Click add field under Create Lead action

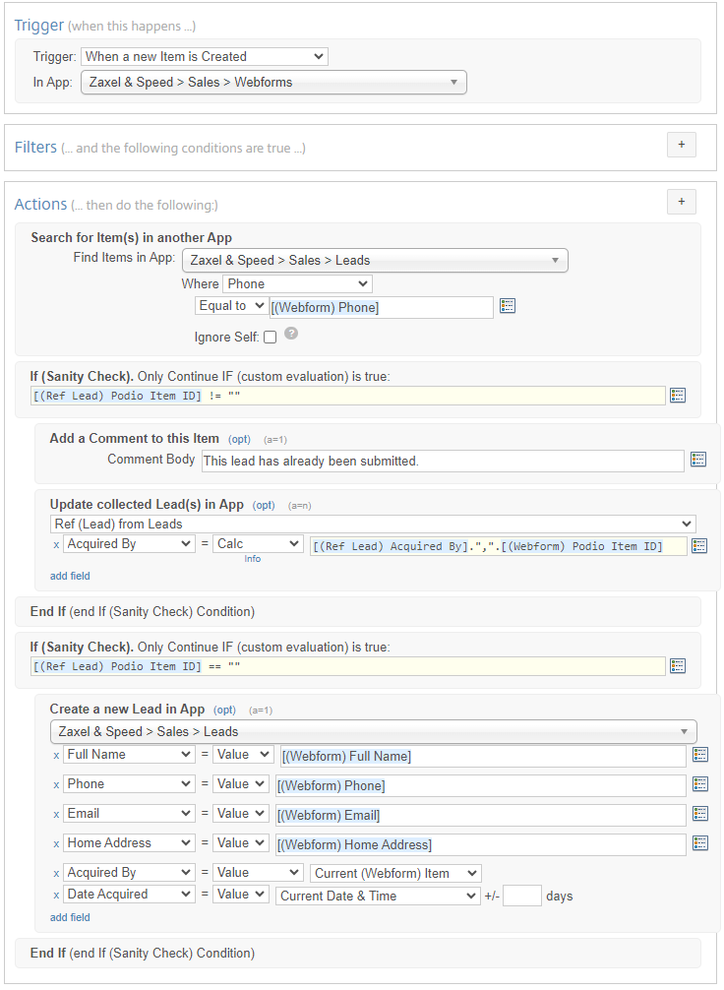(x=70, y=917)
